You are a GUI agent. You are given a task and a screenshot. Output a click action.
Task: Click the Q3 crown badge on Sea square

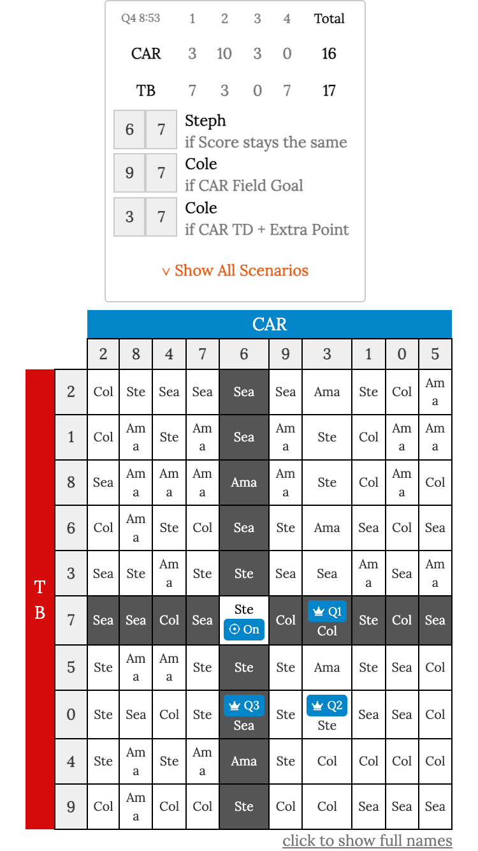point(244,706)
